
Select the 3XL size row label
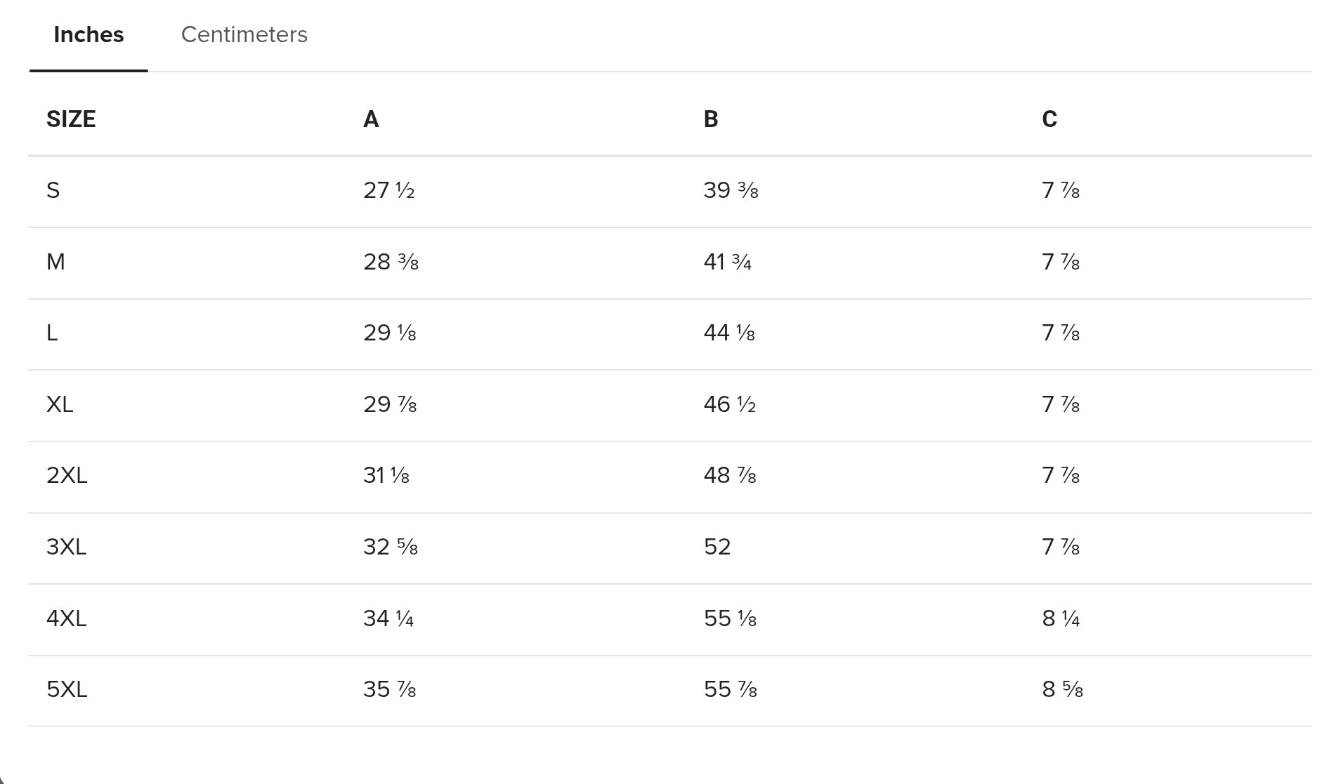coord(67,547)
